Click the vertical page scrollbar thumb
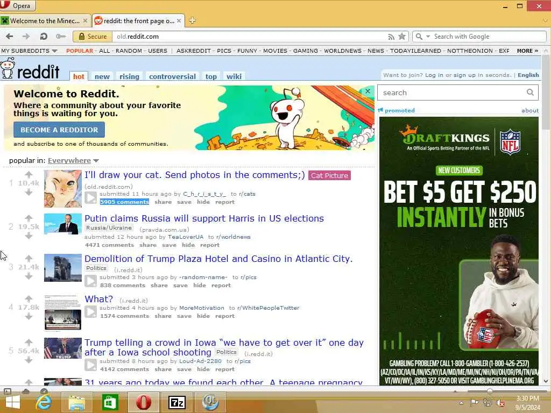The height and width of the screenshot is (413, 551). tap(546, 92)
